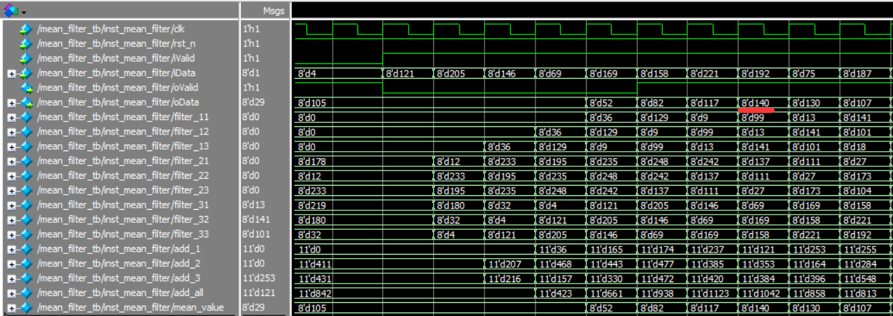Click the bus icon for filter_31
The image size is (893, 316).
click(x=27, y=204)
